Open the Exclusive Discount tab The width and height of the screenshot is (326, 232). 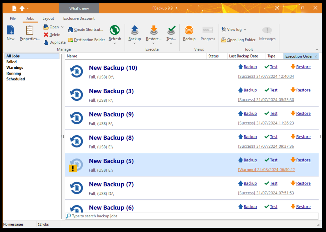point(79,18)
